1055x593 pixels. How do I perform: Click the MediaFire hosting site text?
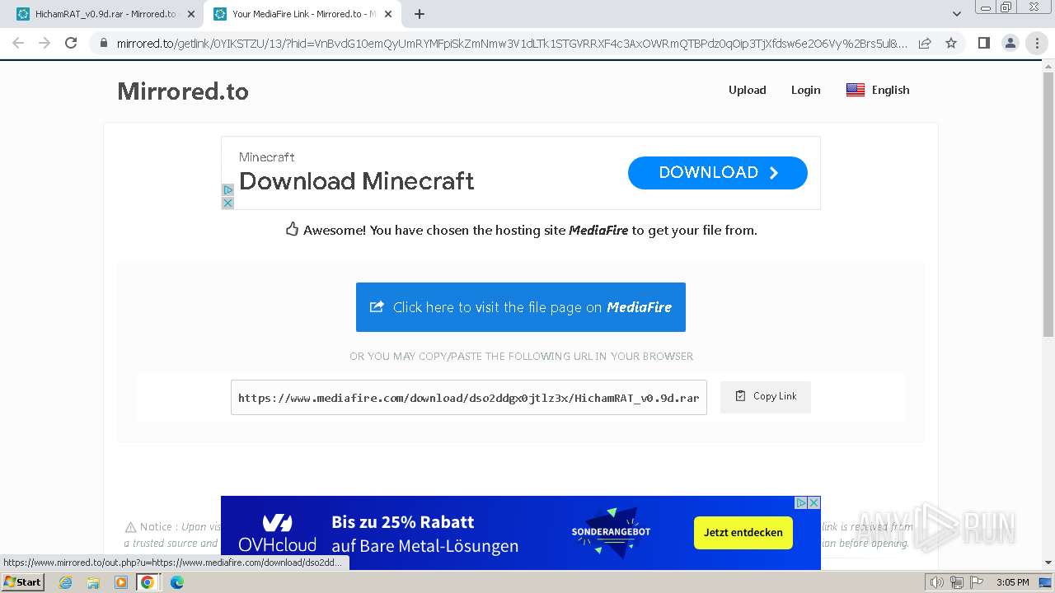tap(598, 231)
